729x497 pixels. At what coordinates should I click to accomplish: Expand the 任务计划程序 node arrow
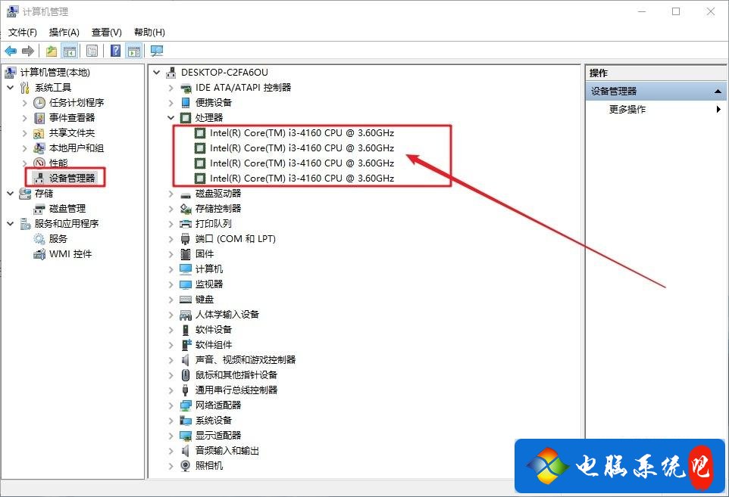[x=25, y=103]
